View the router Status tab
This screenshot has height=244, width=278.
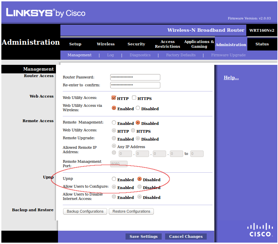[x=262, y=44]
